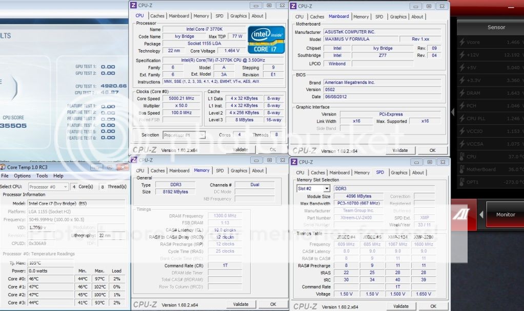The image size is (524, 311).
Task: Open Graphics tab in the Slot #2 CPU-Z window
Action: click(399, 173)
